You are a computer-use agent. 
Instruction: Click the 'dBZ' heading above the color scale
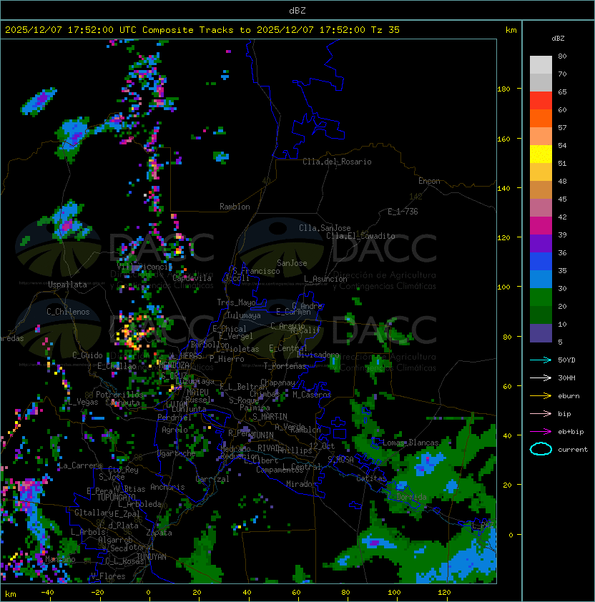click(558, 39)
